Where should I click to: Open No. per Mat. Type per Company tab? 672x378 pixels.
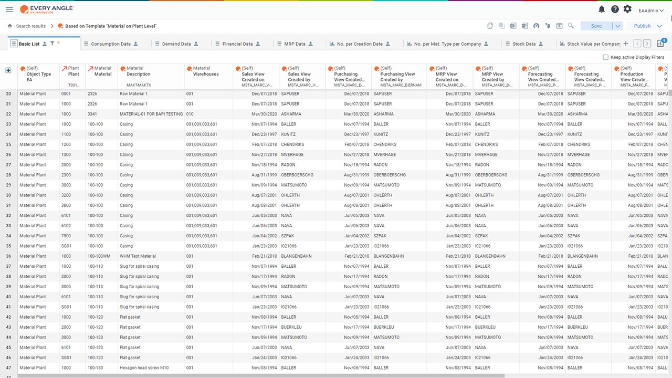coord(447,44)
